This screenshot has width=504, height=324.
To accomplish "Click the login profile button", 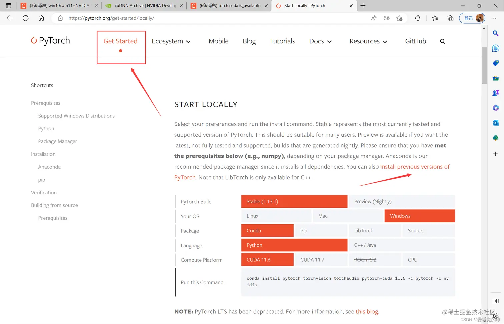I will (472, 18).
